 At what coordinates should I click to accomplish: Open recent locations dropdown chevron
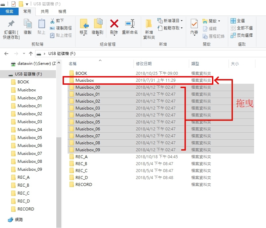pos(24,54)
